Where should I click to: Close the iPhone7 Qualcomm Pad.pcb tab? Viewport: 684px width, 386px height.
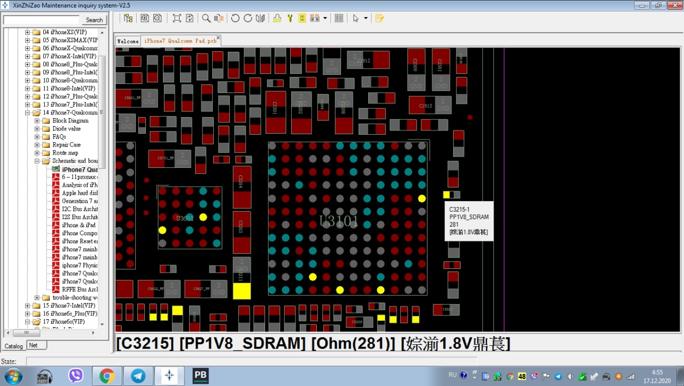(x=218, y=38)
